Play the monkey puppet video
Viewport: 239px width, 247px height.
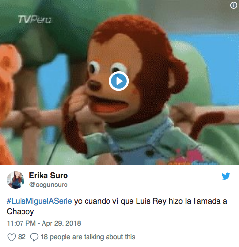click(119, 81)
